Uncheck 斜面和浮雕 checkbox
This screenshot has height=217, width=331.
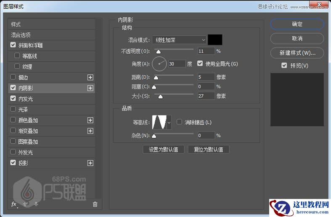tap(13, 45)
